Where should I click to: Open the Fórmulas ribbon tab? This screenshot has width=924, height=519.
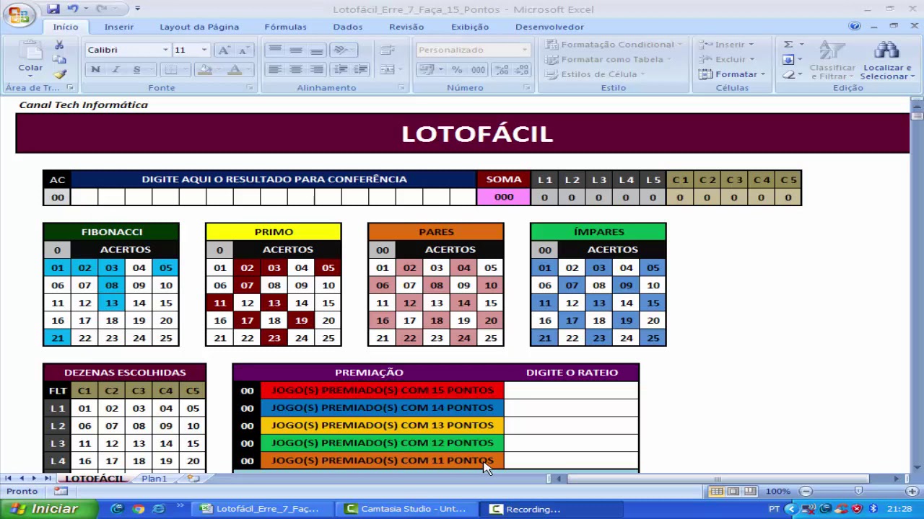285,27
